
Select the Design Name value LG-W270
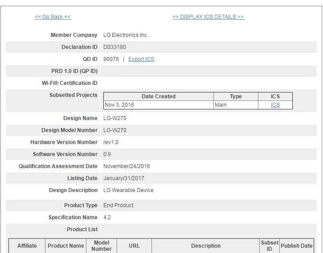point(115,118)
